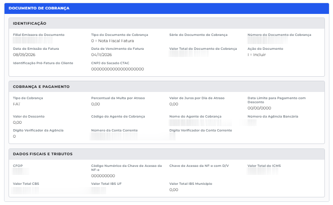Click the CFOP label
333x205 pixels.
(x=18, y=166)
